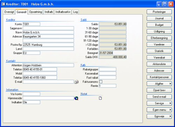Open the Notat document icon
This screenshot has width=175, height=127.
(x=100, y=98)
